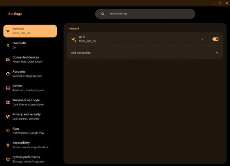Click the Bluetooth icon in sidebar
The width and height of the screenshot is (230, 166).
[x=8, y=45]
